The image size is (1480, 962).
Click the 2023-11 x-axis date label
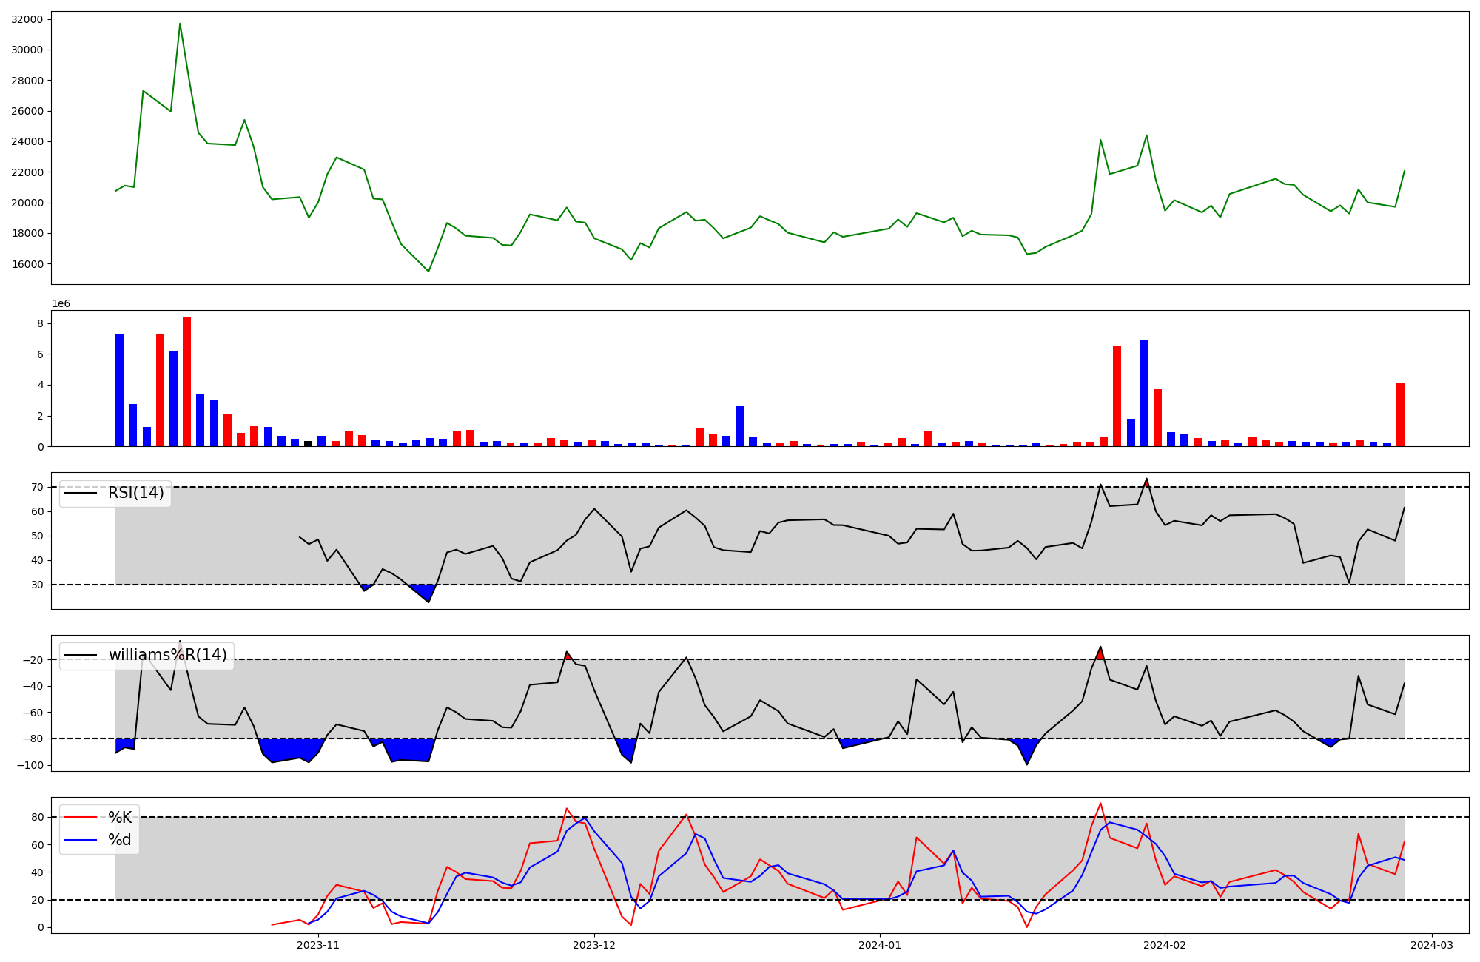pos(317,945)
